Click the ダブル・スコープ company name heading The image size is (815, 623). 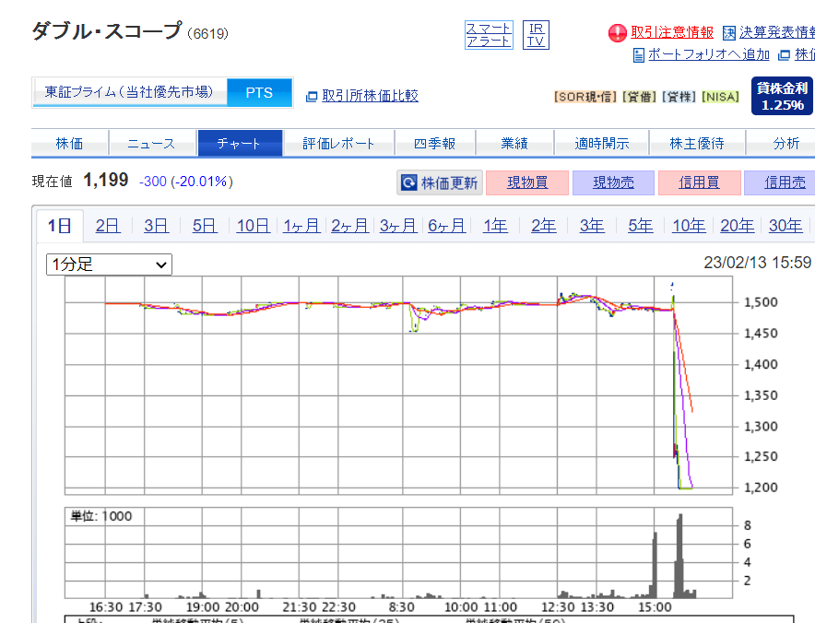click(x=107, y=30)
